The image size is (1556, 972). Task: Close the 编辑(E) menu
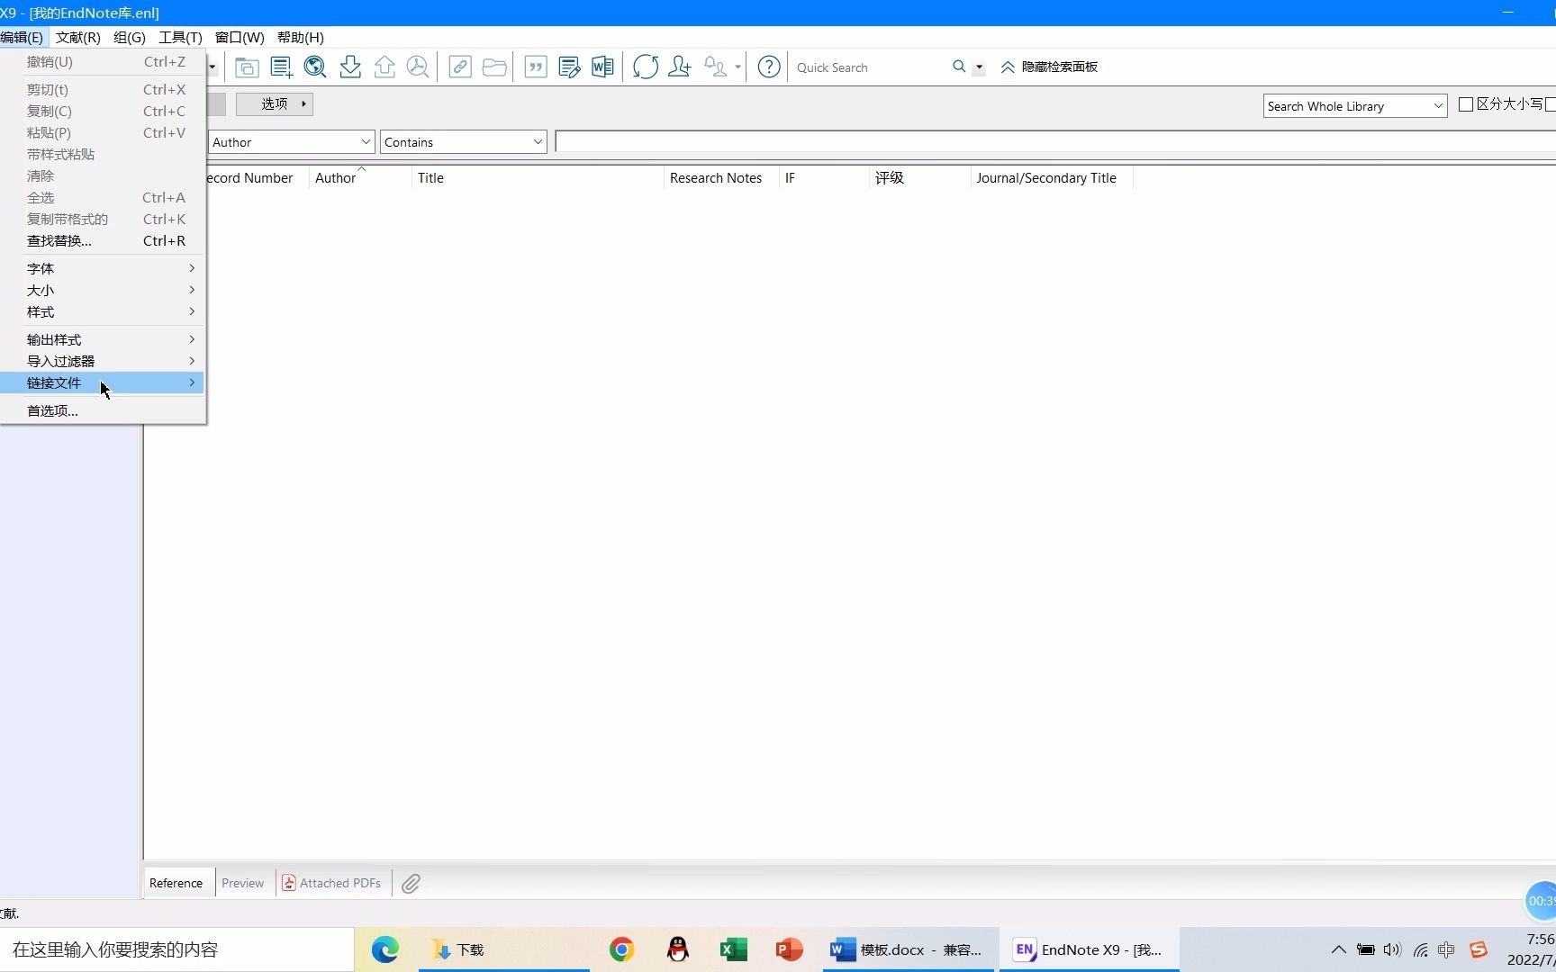pos(22,37)
